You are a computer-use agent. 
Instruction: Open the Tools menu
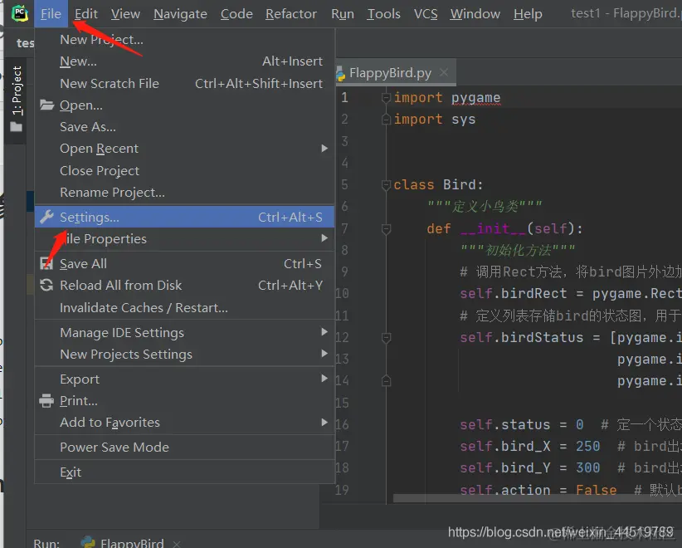[x=383, y=14]
